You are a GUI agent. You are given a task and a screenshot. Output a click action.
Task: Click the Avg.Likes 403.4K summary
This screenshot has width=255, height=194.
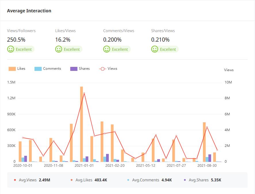[x=89, y=180]
